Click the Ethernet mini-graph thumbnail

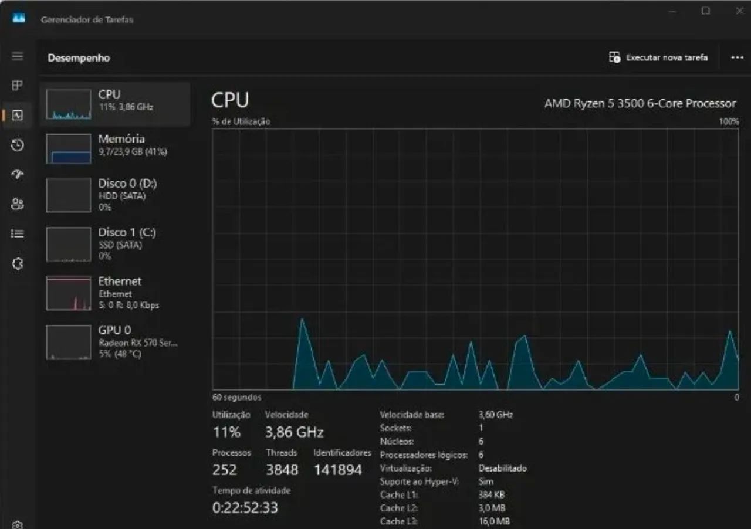(68, 293)
